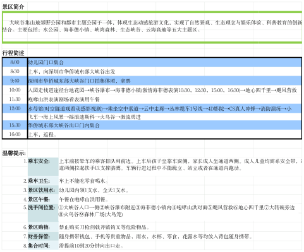Select the 景区简介 heading cell
The height and width of the screenshot is (252, 304).
(13, 7)
